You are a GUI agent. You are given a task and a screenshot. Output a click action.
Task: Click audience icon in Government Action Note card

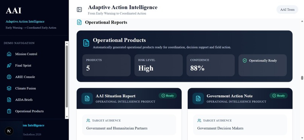pos(199,120)
